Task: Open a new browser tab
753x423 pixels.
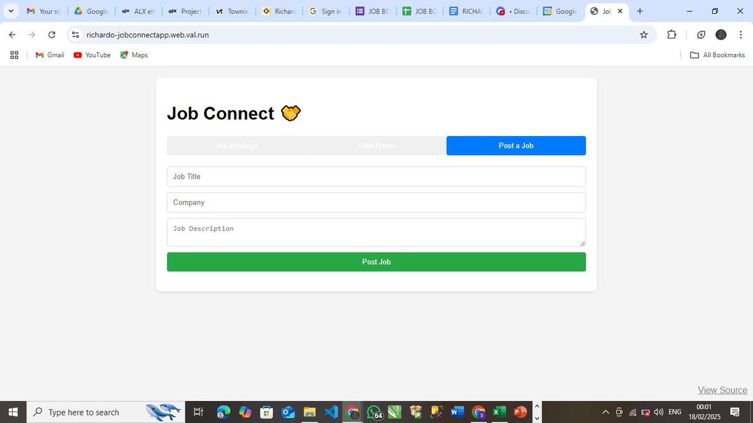Action: tap(640, 11)
